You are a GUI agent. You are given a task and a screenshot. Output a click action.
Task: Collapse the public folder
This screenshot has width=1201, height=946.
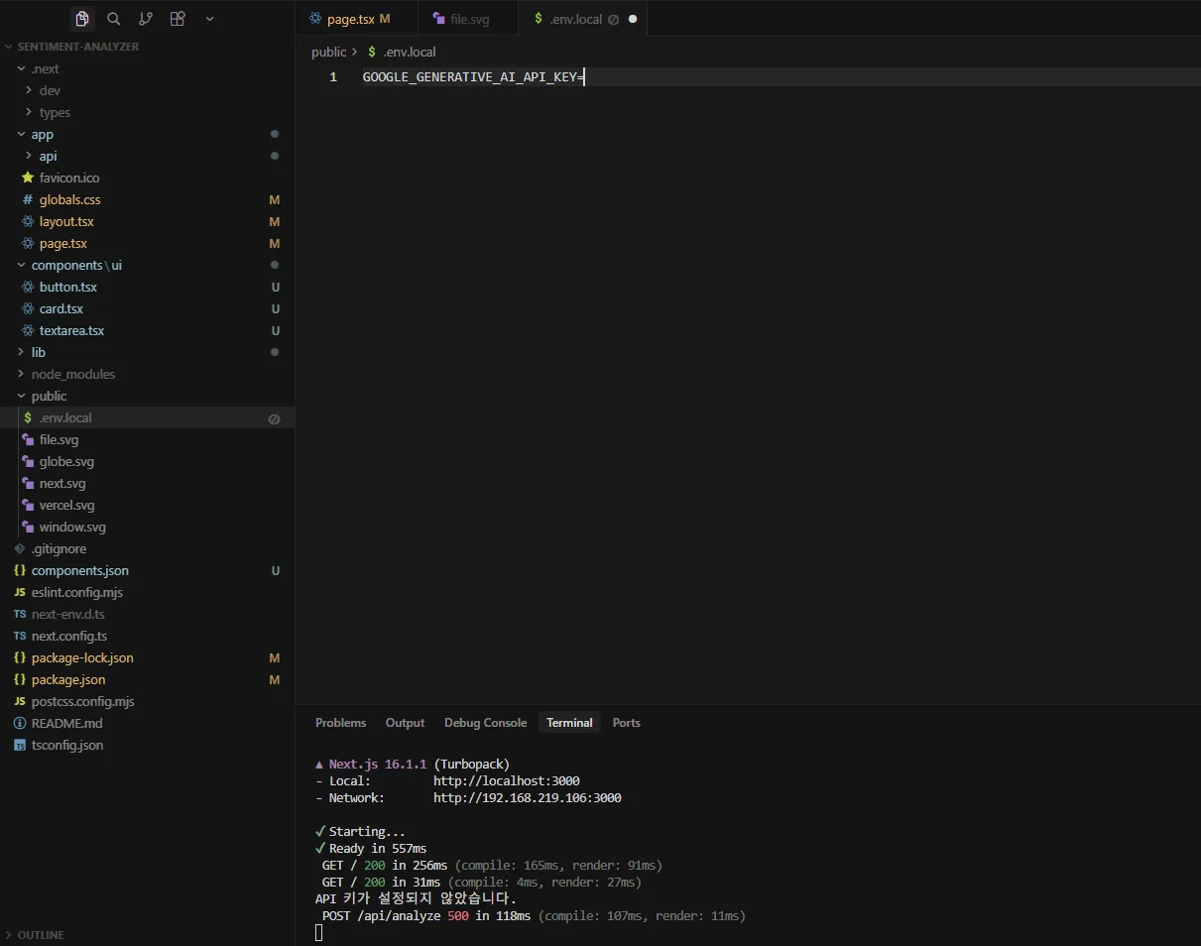pos(49,396)
